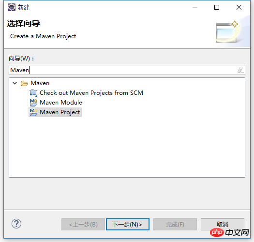The width and height of the screenshot is (254, 242).
Task: Open help via the question mark icon
Action: (16, 224)
